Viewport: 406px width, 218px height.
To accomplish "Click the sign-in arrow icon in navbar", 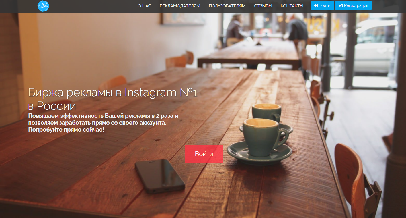I will pyautogui.click(x=316, y=5).
